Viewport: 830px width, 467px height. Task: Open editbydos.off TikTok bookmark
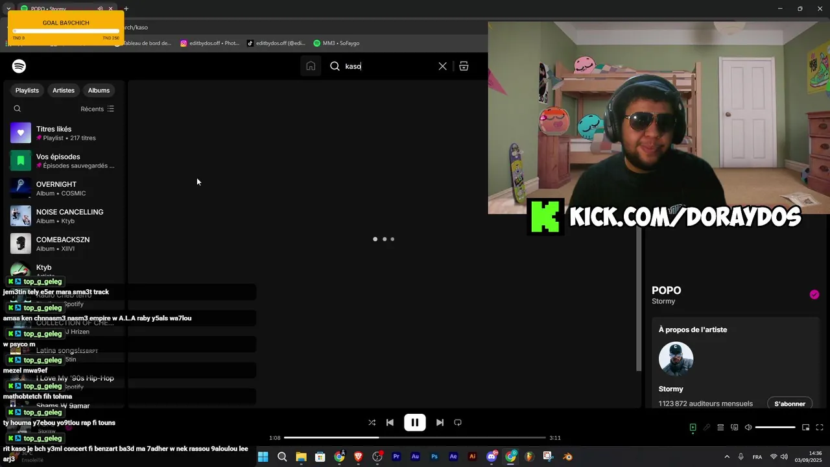point(276,43)
